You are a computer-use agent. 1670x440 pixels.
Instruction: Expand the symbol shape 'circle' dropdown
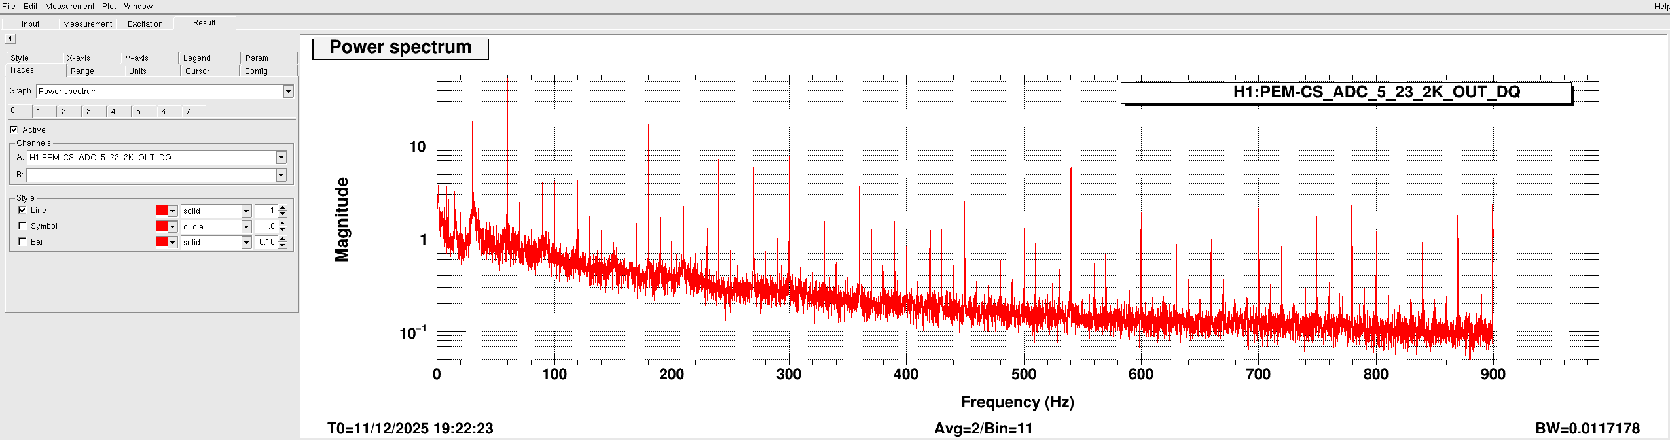246,227
